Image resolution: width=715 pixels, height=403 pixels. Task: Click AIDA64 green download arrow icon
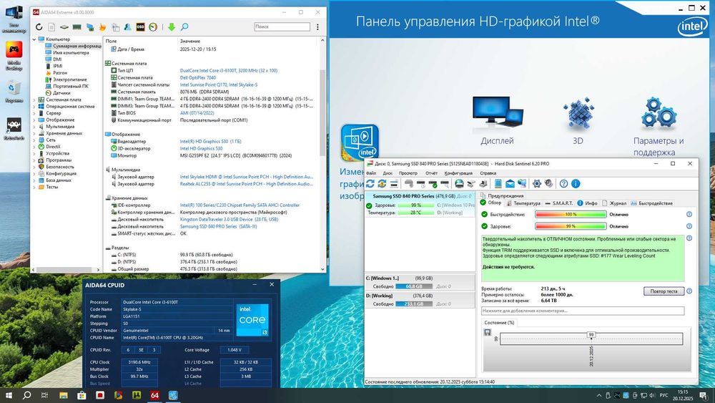[x=172, y=27]
